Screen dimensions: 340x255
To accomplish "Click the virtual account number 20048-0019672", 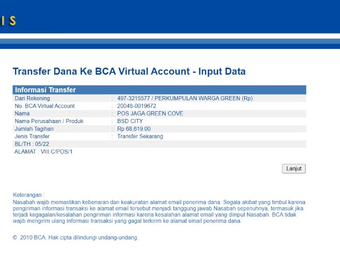I will click(139, 106).
